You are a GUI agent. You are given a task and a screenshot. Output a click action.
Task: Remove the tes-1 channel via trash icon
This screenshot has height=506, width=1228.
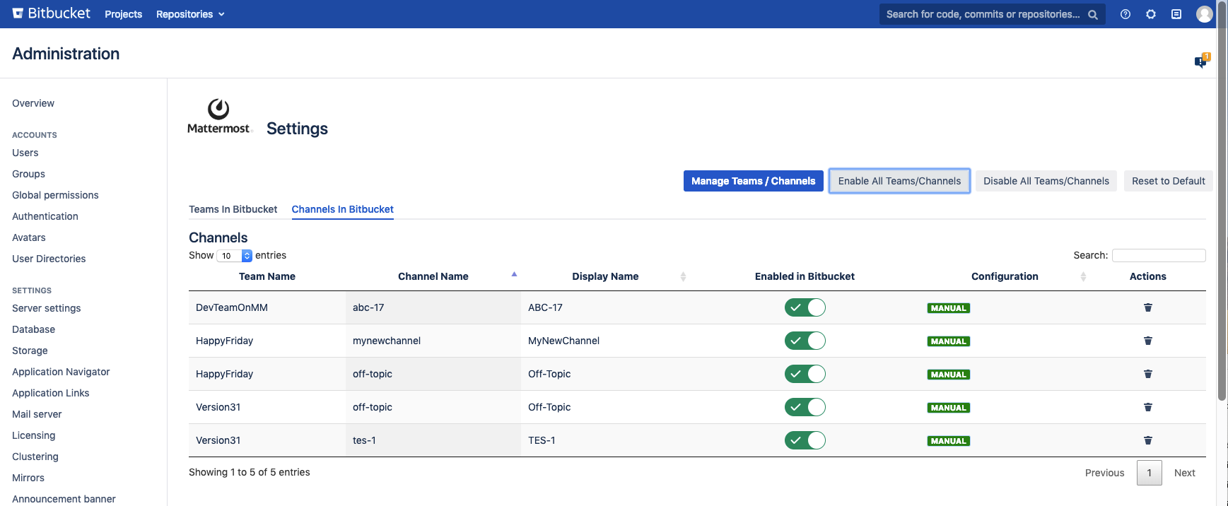(1147, 440)
